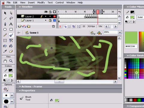Toggle Layer 2 visibility dot
The width and height of the screenshot is (144, 108).
[46, 16]
